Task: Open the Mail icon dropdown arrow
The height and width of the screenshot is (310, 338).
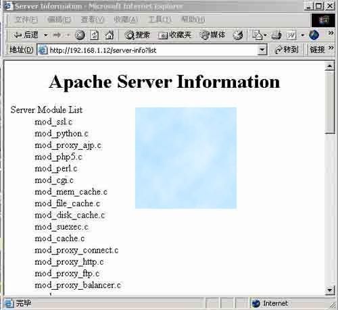Action: [x=265, y=35]
